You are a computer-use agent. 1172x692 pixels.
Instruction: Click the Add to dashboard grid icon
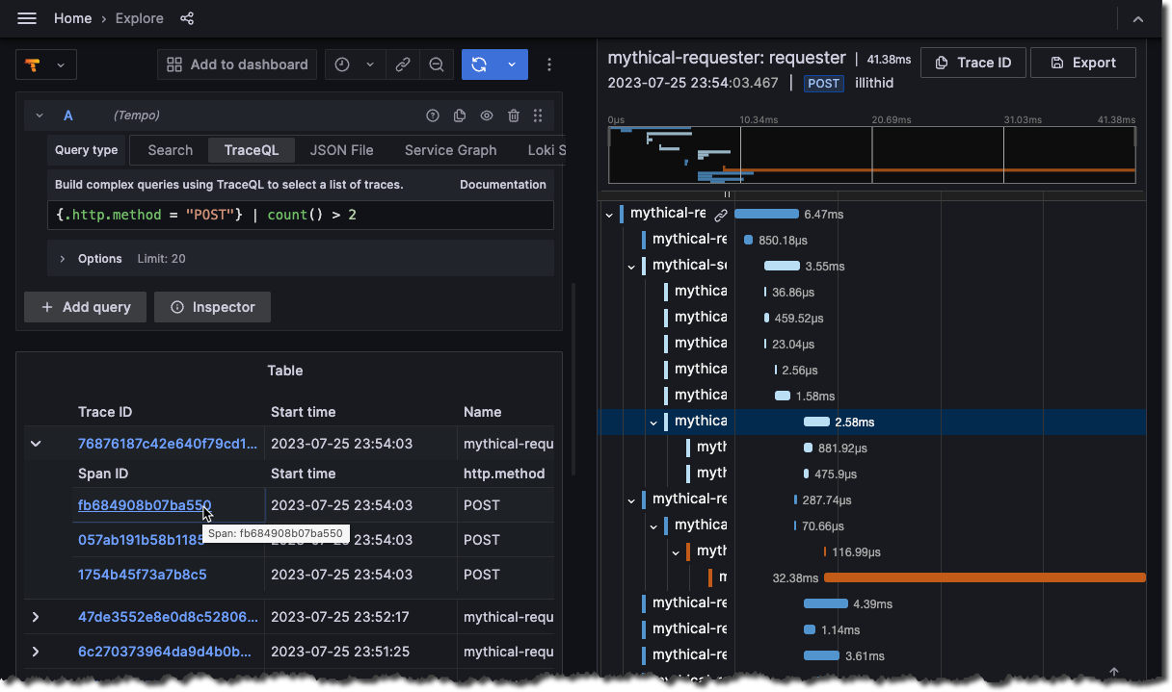click(x=174, y=64)
